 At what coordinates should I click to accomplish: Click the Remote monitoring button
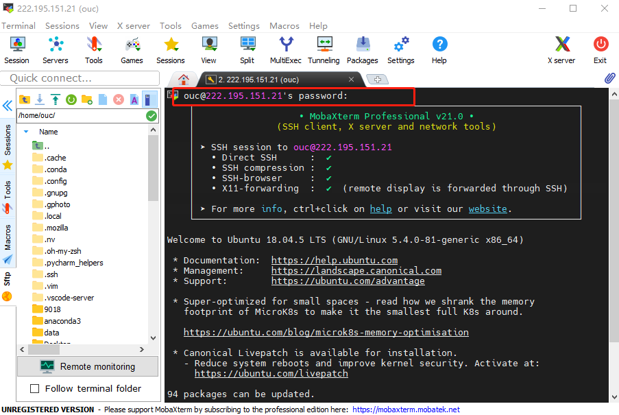point(88,366)
